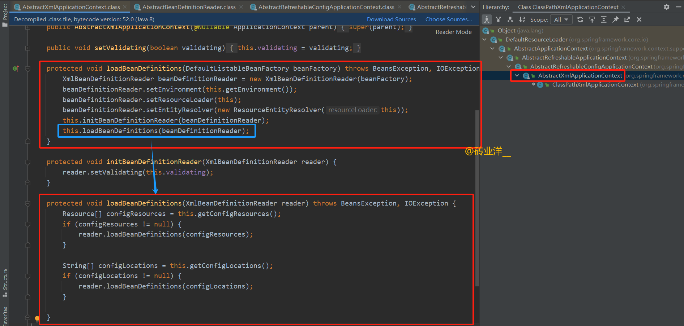Click class icon of Object node
This screenshot has width=684, height=326.
point(486,31)
